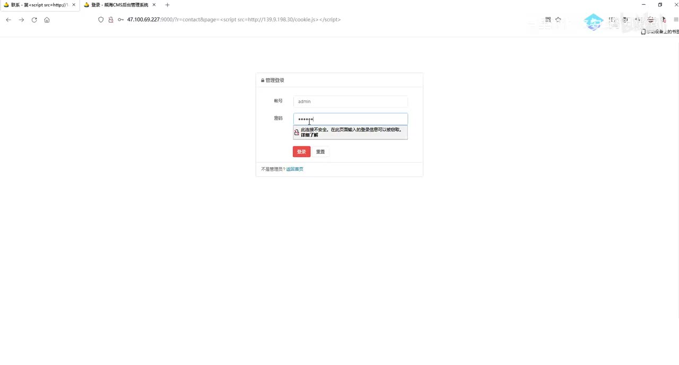Restore down the browser window
The height and width of the screenshot is (365, 679).
point(660,5)
